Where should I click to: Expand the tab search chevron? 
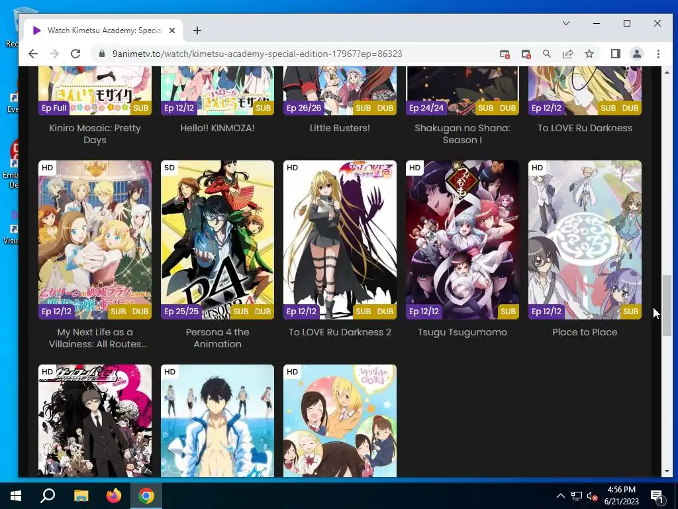(x=565, y=23)
